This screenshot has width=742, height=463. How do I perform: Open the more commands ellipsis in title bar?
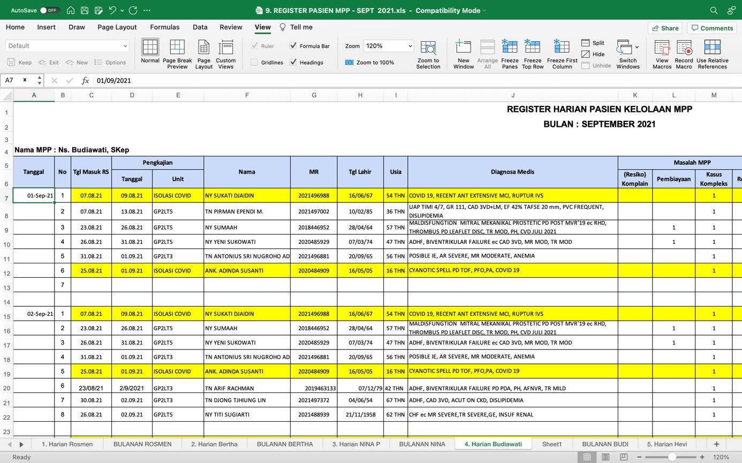pos(147,10)
